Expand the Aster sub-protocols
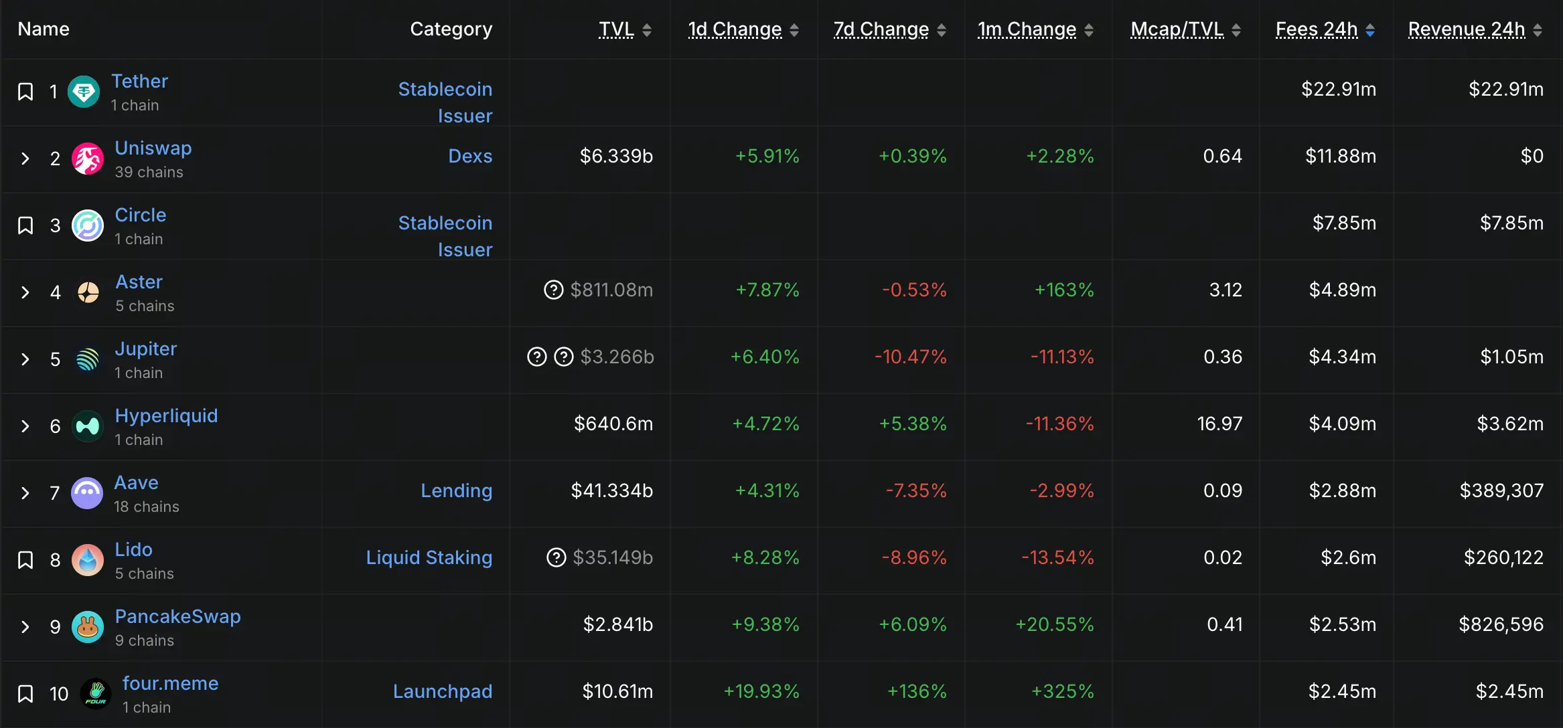 [x=25, y=292]
